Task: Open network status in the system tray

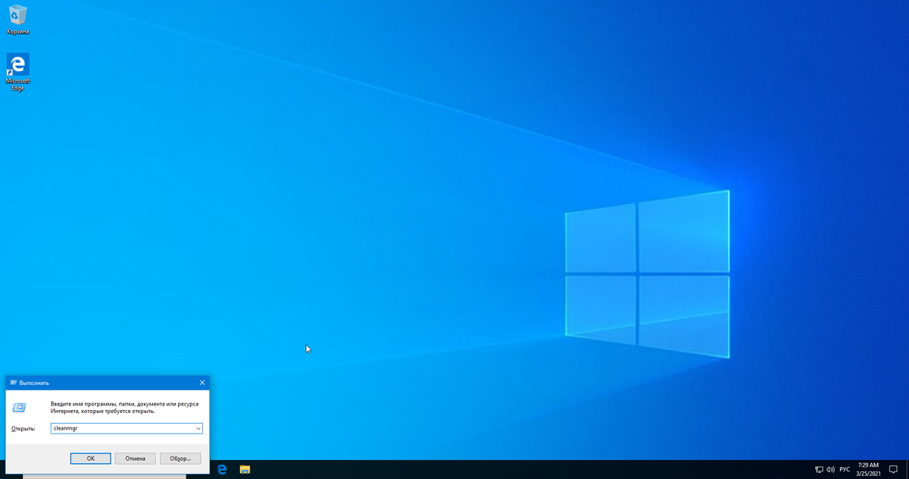Action: point(819,470)
